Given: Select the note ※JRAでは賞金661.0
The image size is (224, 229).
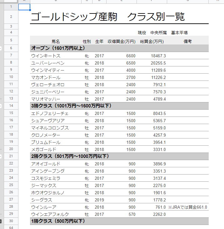Looking at the screenshot, I should tap(187, 207).
